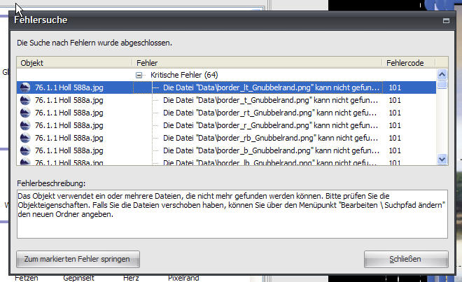The width and height of the screenshot is (462, 282).
Task: Select the border_rb_Gnubbelrand.png error message
Action: tap(271, 138)
